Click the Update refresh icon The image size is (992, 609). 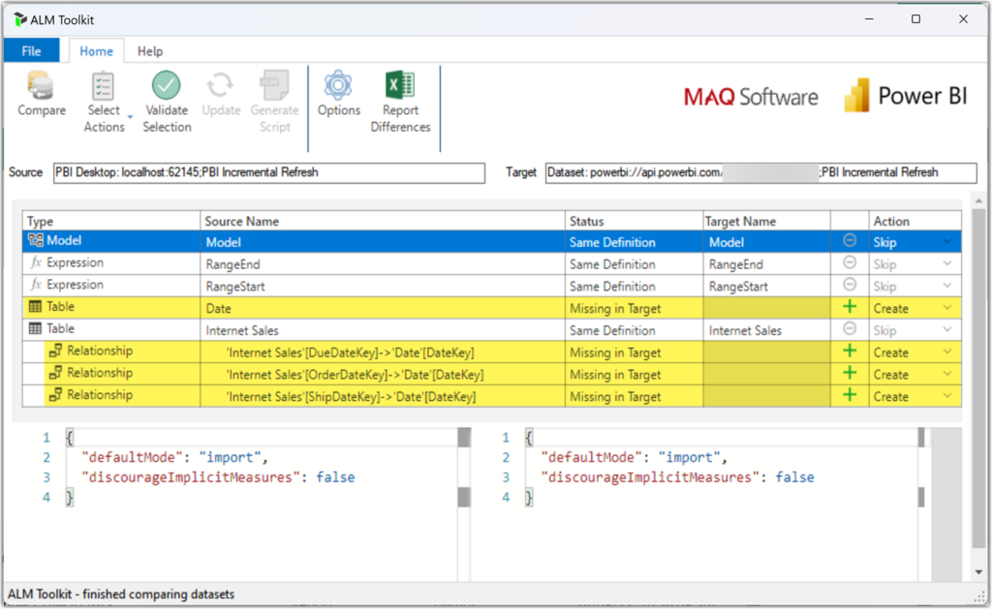pos(220,85)
